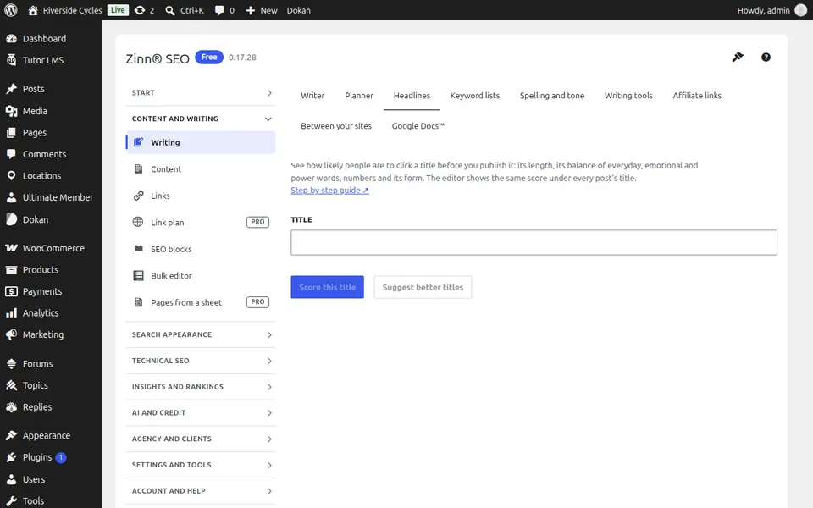Screen dimensions: 813x508
Task: Open the Payments sidebar icon
Action: click(11, 291)
